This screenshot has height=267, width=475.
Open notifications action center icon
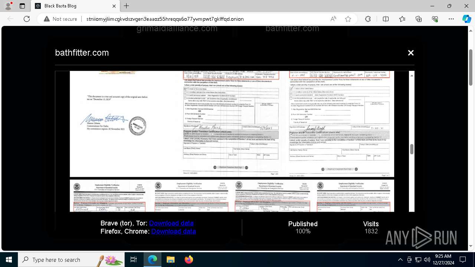463,260
